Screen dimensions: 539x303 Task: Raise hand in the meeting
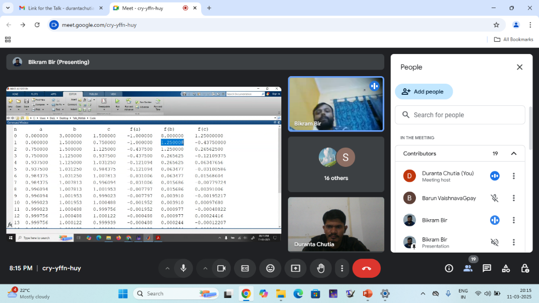click(321, 268)
